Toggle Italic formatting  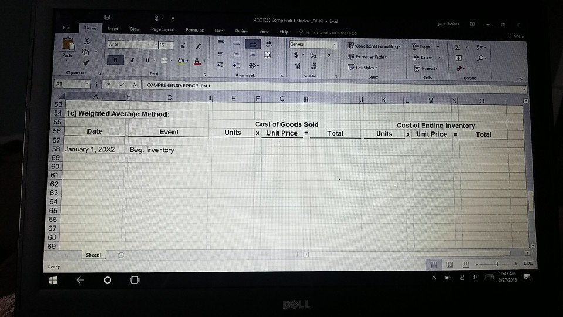click(x=133, y=60)
